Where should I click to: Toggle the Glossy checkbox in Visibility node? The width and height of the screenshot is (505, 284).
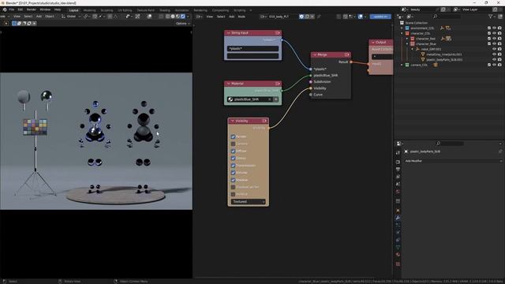tap(234, 158)
